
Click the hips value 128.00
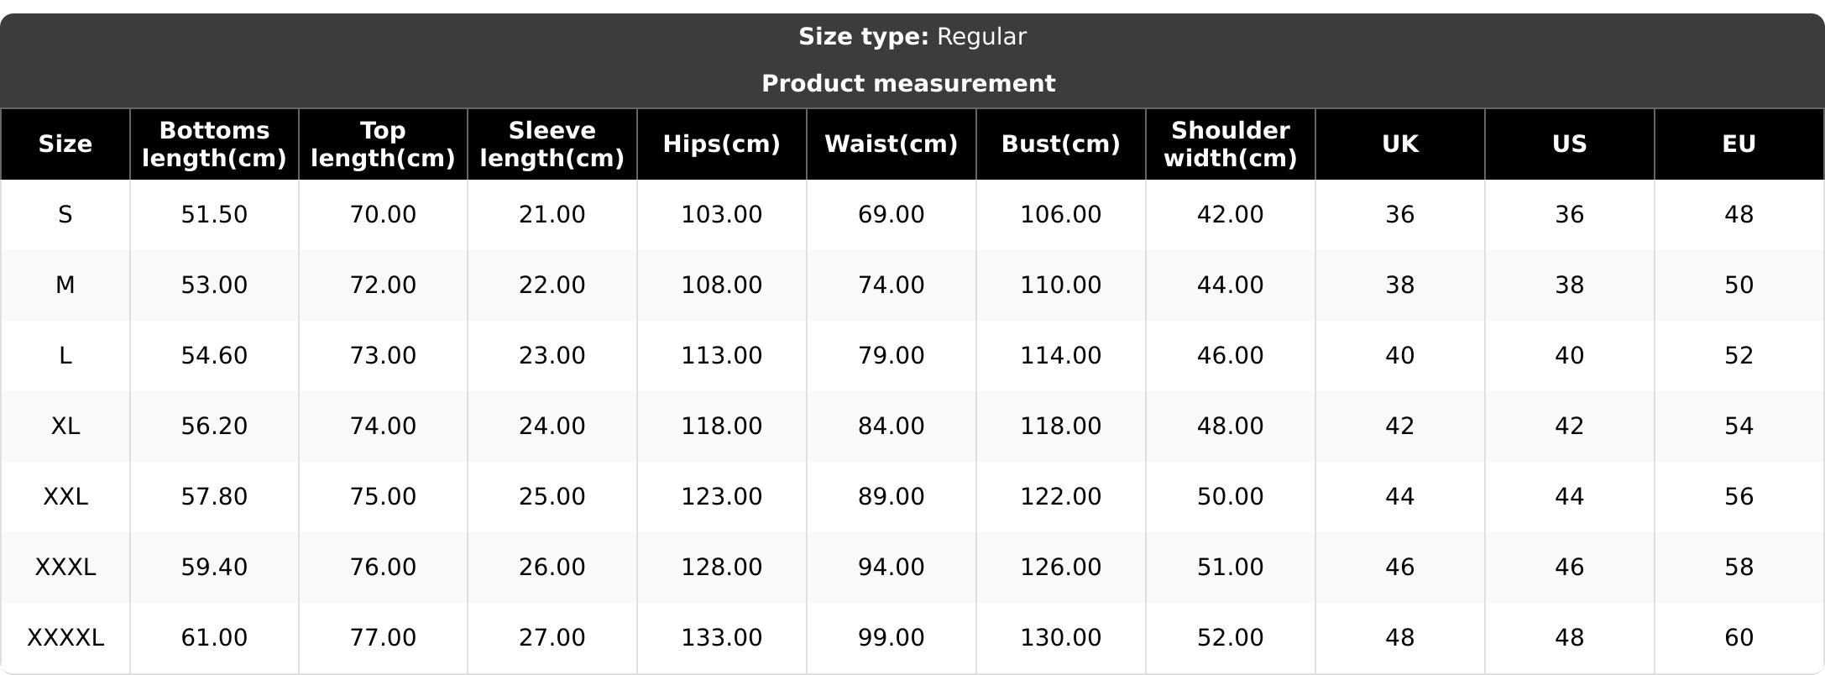click(721, 568)
